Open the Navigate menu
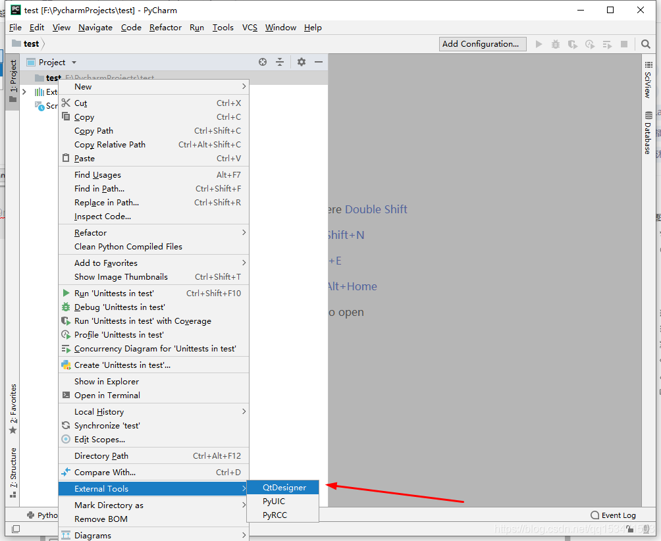Image resolution: width=661 pixels, height=541 pixels. click(x=95, y=28)
